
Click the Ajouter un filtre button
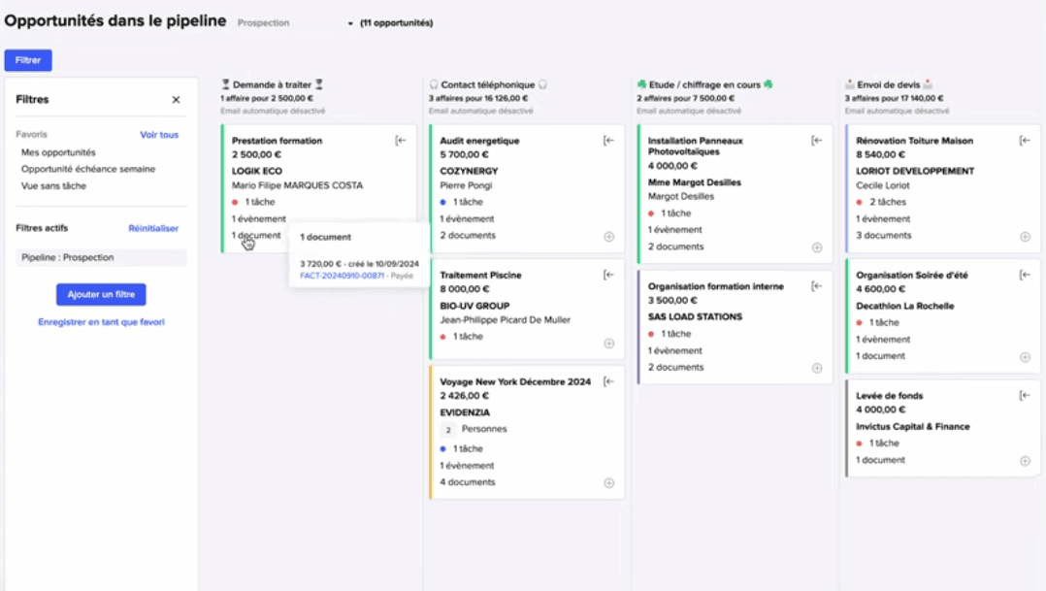coord(99,294)
